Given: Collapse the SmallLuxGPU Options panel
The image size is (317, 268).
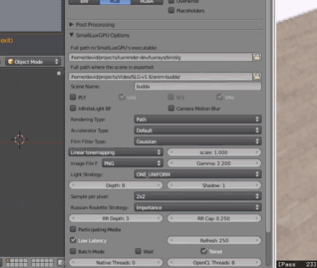Looking at the screenshot, I should (72, 35).
